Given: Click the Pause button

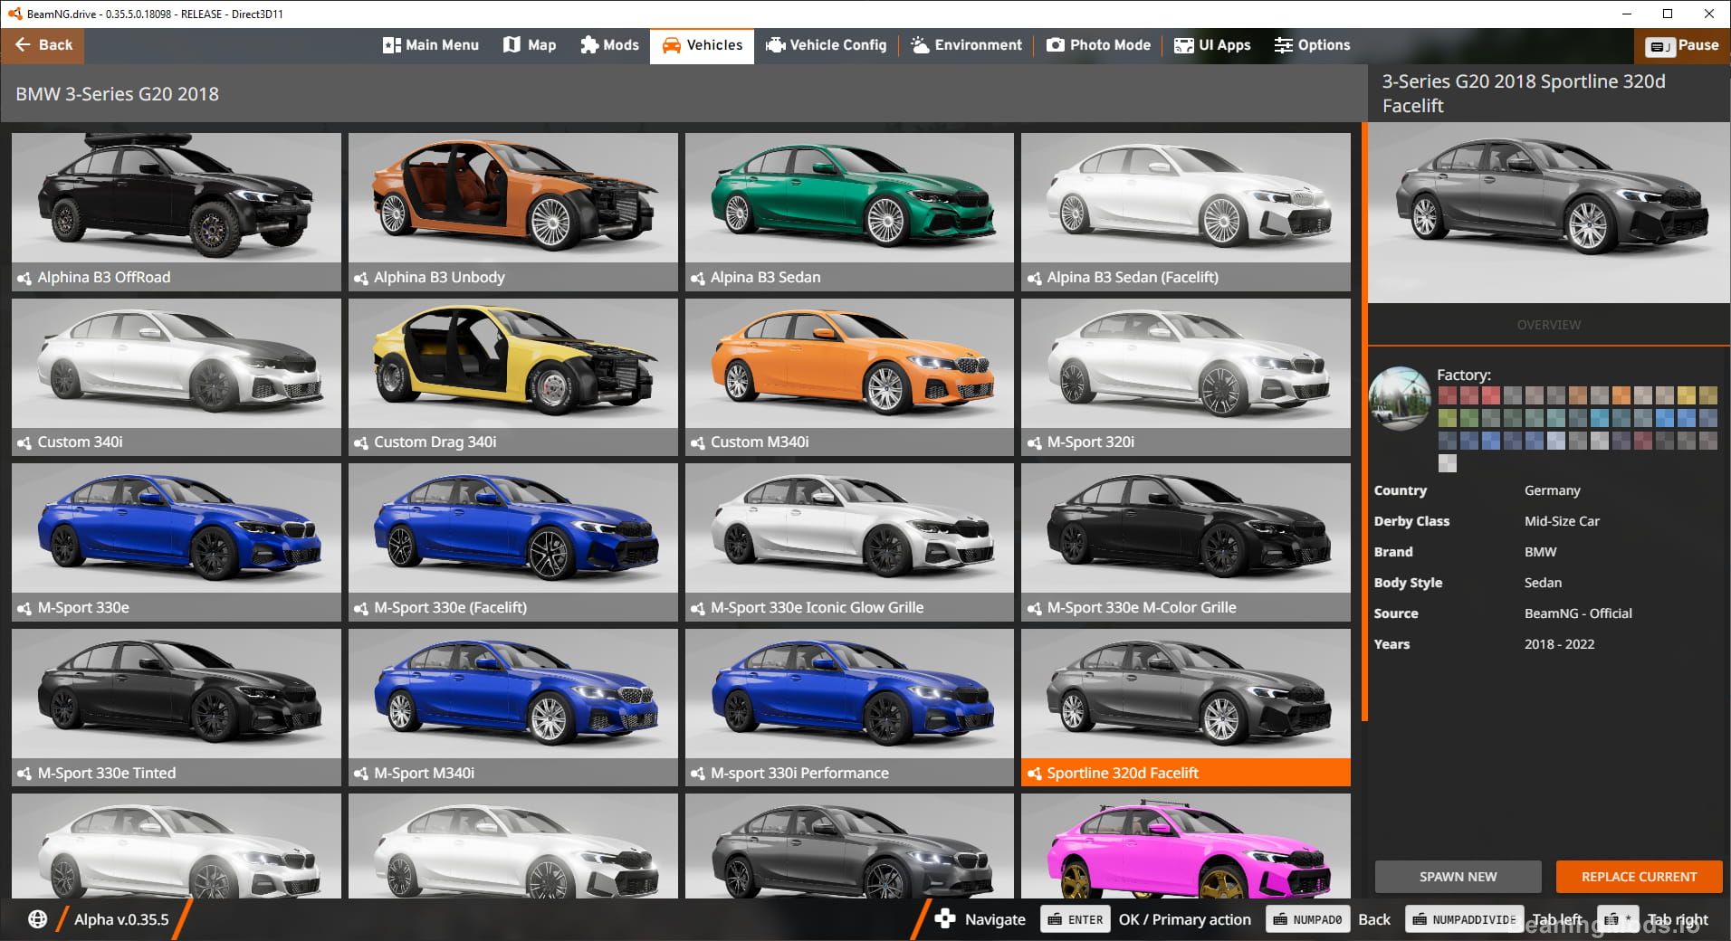Looking at the screenshot, I should click(1683, 45).
